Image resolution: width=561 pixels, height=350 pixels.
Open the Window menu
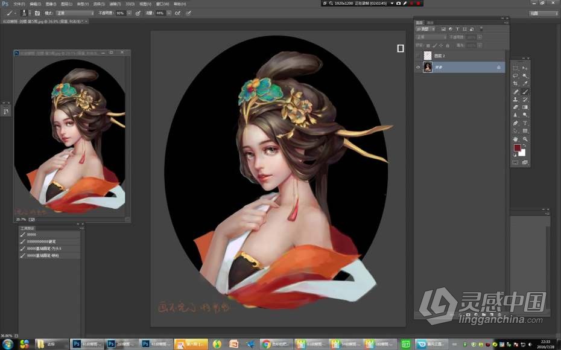(162, 4)
